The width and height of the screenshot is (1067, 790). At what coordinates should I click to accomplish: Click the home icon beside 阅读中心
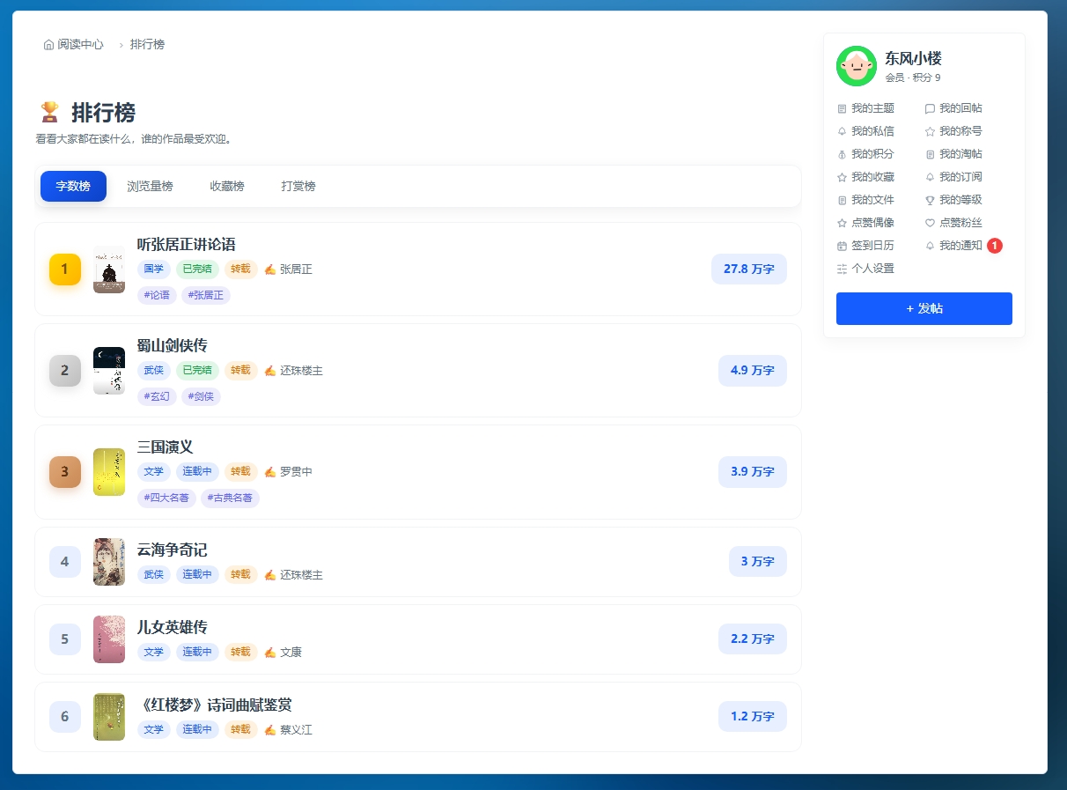tap(48, 44)
